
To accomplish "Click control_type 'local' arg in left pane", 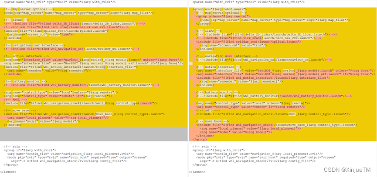I will coord(61,92).
